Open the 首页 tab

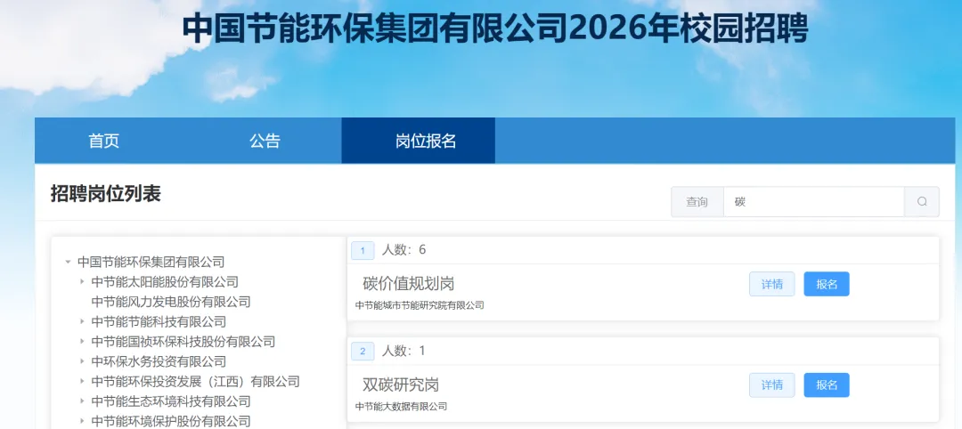tap(103, 141)
